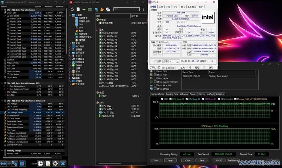Toggle CPU Core #1 graph checkbox
This screenshot has height=168, width=282.
[x=170, y=99]
